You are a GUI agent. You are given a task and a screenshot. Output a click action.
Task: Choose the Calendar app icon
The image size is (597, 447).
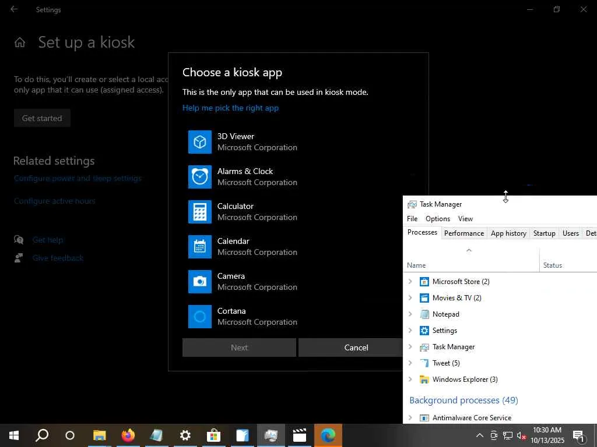tap(199, 247)
